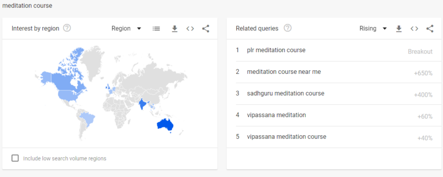Open the vipassana meditation query row
The image size is (443, 177).
click(x=334, y=115)
